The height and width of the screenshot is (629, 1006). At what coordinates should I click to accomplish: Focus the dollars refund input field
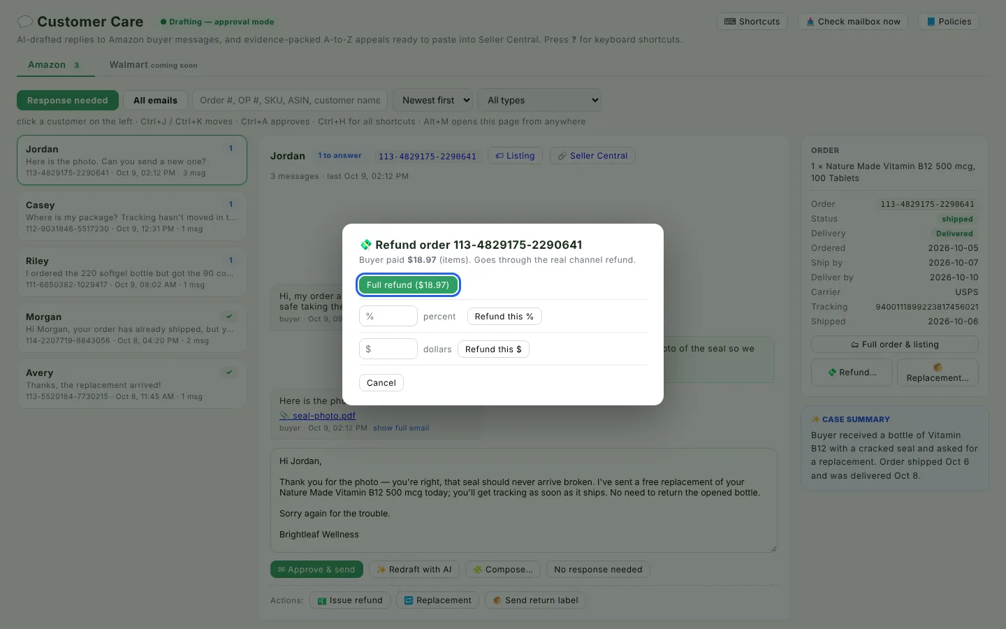click(388, 349)
